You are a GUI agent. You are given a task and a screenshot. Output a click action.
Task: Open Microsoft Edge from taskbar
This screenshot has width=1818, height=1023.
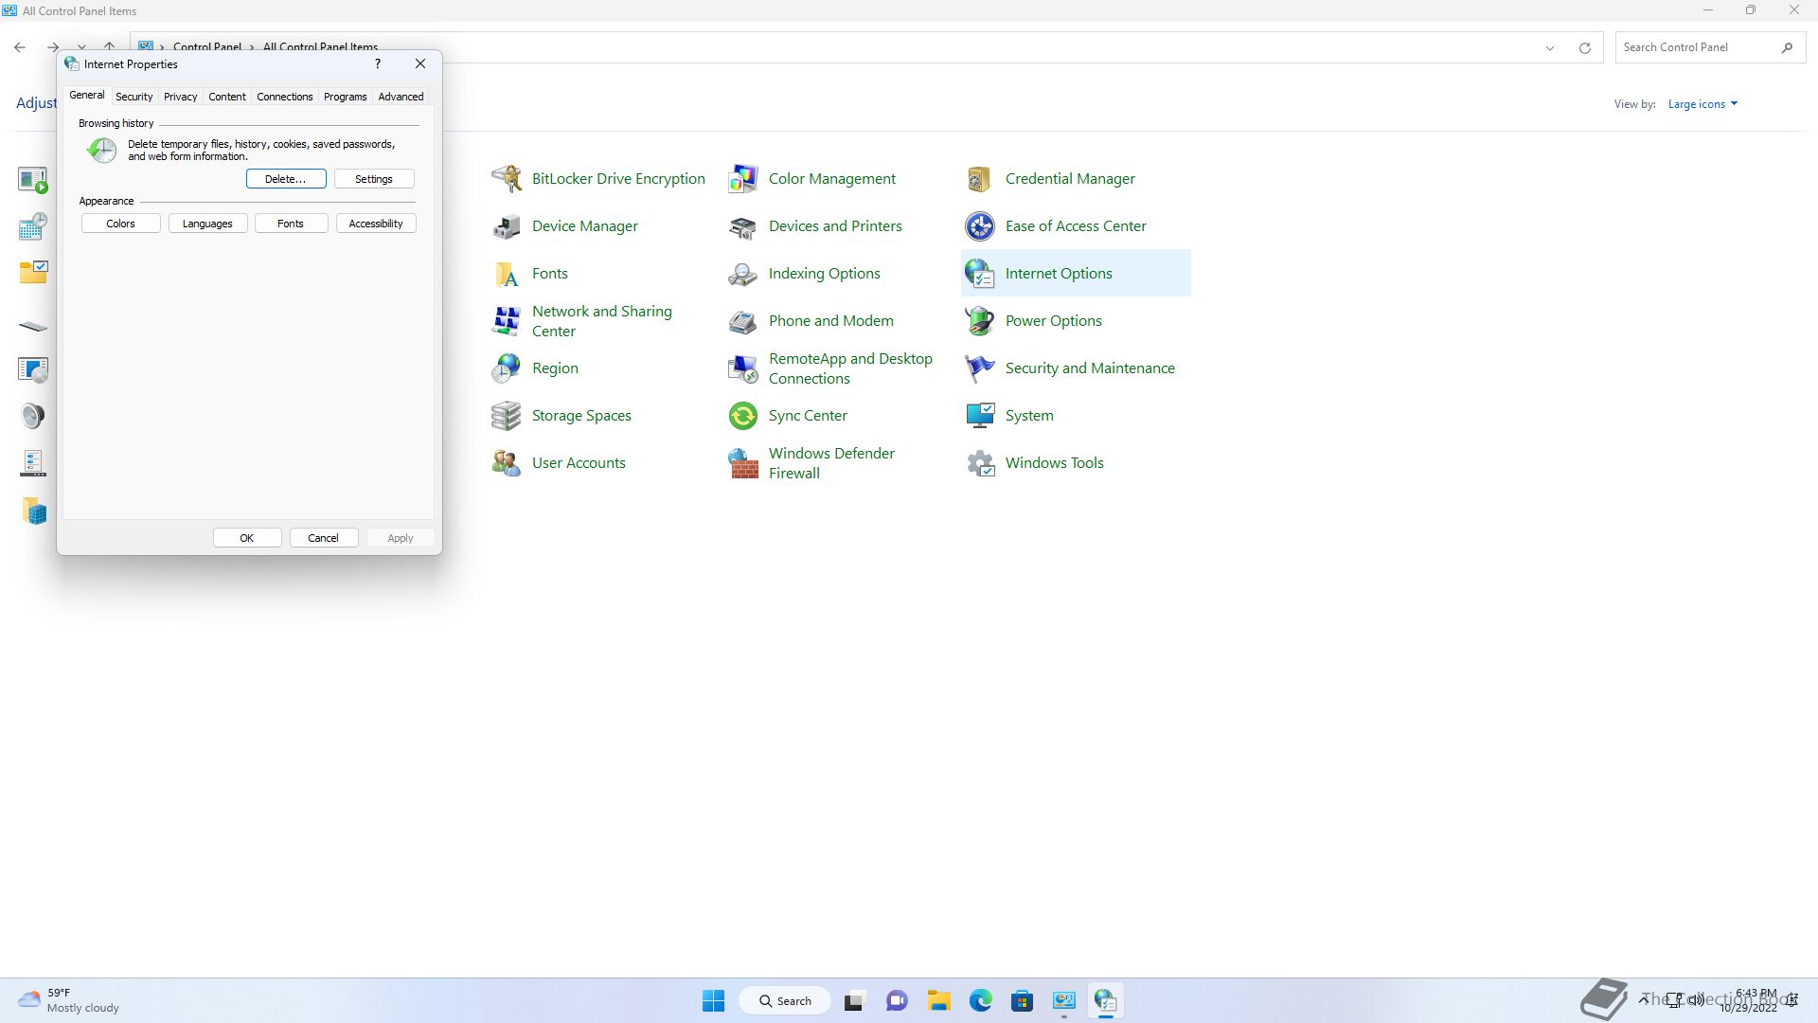point(980,1000)
